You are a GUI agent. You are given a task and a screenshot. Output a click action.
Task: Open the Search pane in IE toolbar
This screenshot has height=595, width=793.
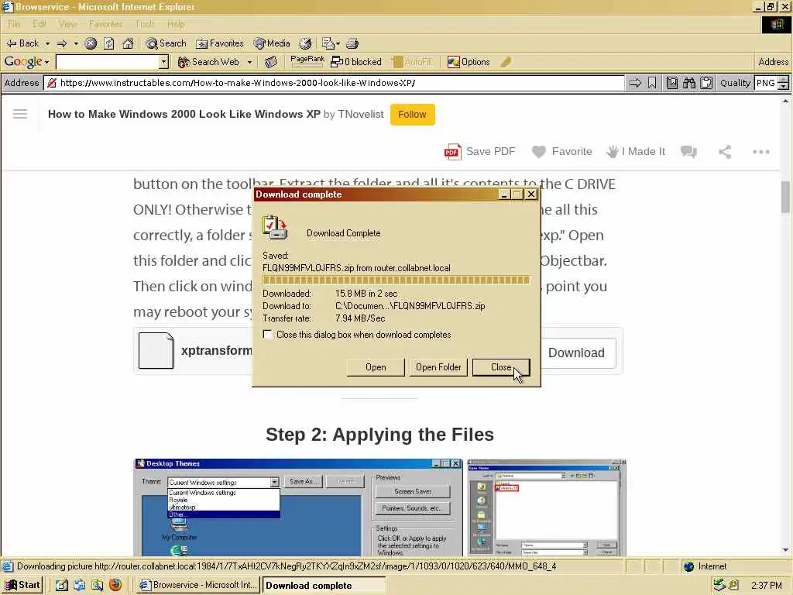click(x=166, y=43)
